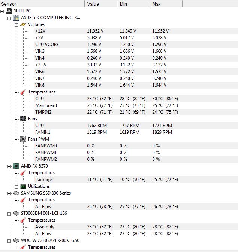Click the Voltages lightning bolt icon
The height and width of the screenshot is (252, 238).
23,24
